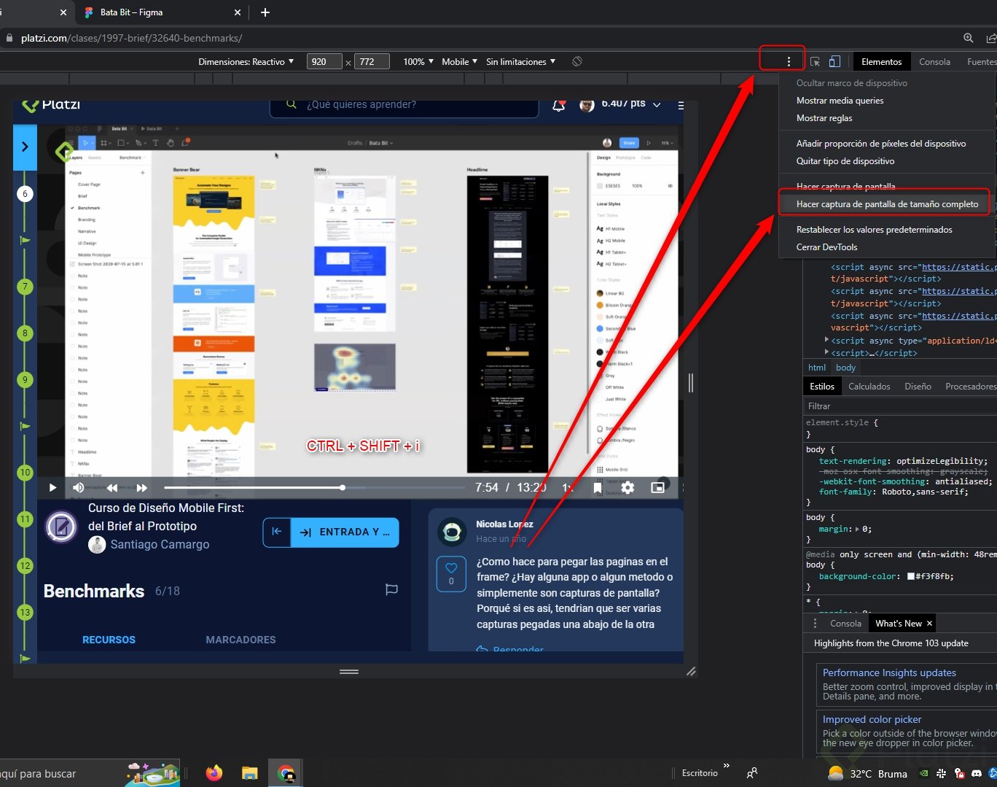The image size is (997, 787).
Task: Click the video progress bar handle
Action: [x=343, y=487]
